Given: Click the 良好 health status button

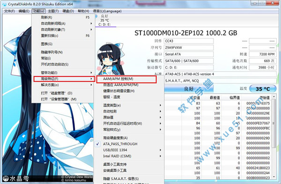Looking at the screenshot, I should tap(189, 88).
